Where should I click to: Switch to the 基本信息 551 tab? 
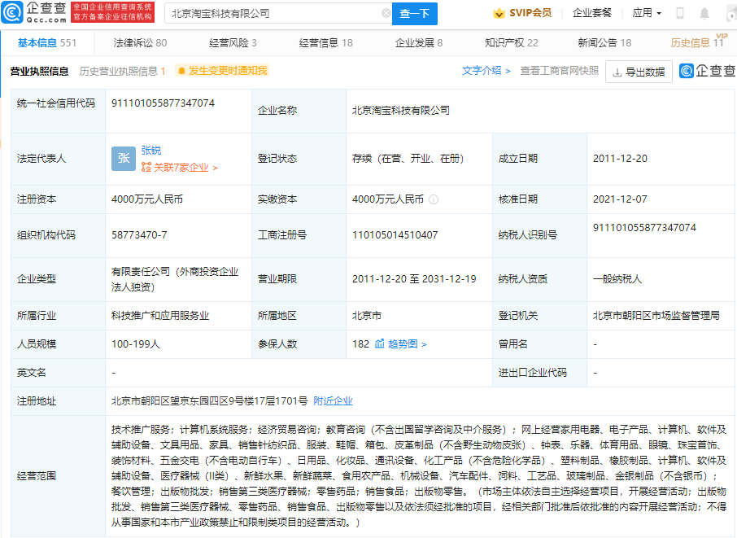[x=47, y=43]
